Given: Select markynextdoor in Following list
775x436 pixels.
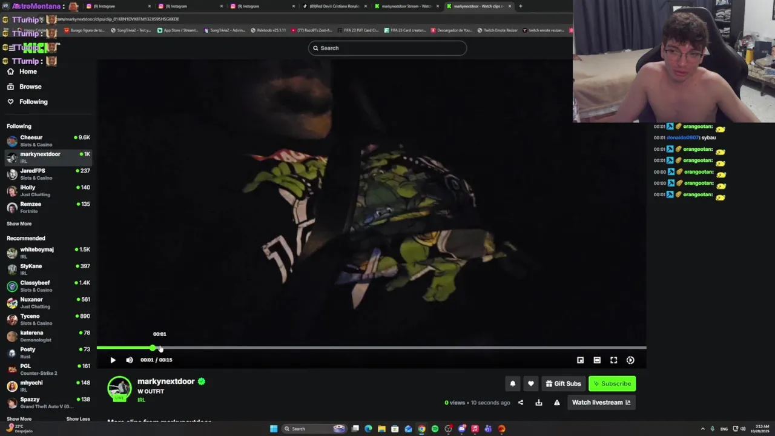Looking at the screenshot, I should pos(48,157).
